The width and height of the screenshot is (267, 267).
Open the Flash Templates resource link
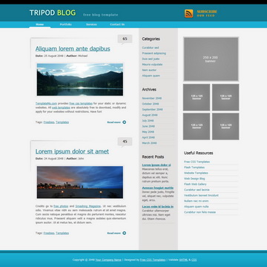coord(194,168)
